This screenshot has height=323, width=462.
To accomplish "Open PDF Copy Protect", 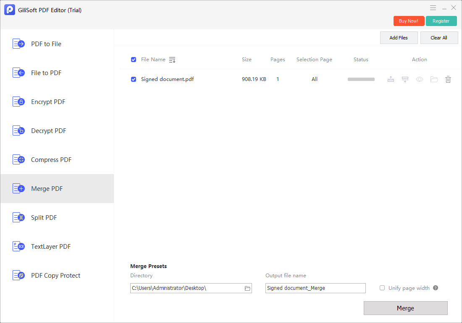I will tap(57, 275).
